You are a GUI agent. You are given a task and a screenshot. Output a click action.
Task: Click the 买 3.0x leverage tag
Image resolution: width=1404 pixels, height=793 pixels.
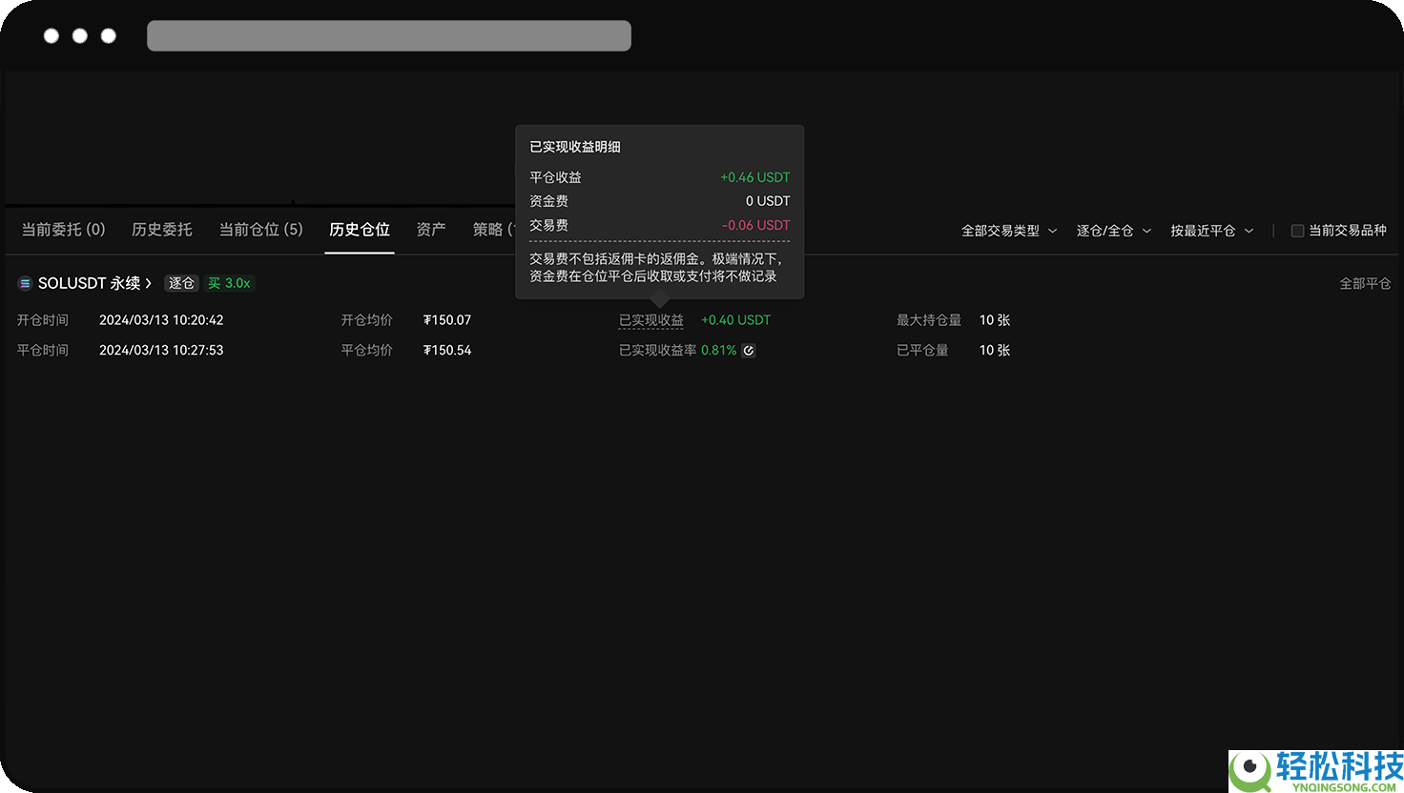[229, 283]
